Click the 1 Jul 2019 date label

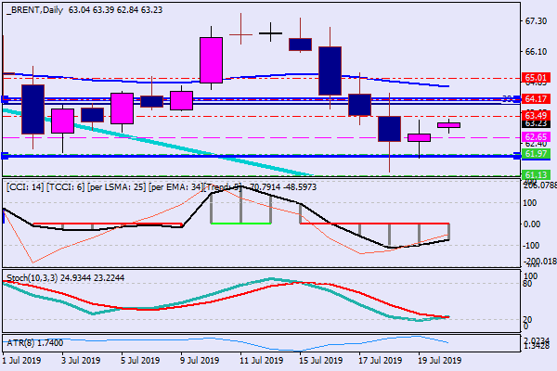22,361
